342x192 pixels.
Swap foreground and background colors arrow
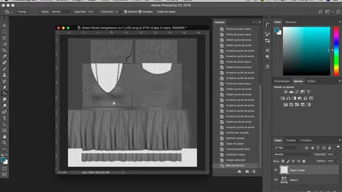click(6, 155)
